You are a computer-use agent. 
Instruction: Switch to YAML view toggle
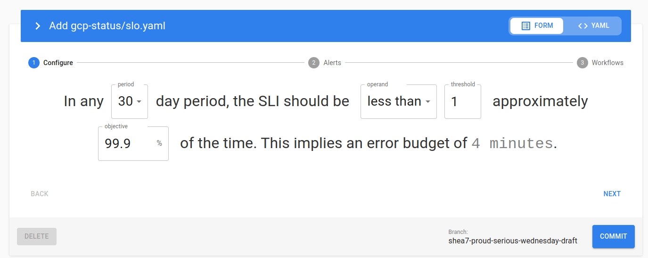pos(593,26)
